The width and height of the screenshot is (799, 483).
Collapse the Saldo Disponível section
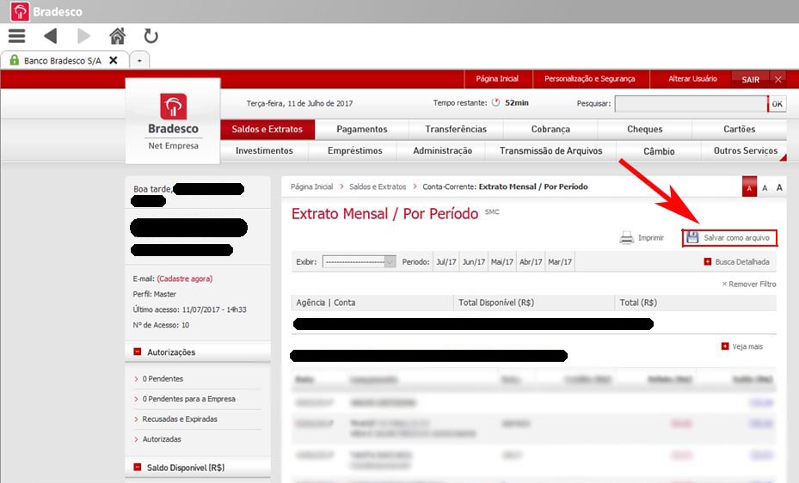[x=138, y=468]
